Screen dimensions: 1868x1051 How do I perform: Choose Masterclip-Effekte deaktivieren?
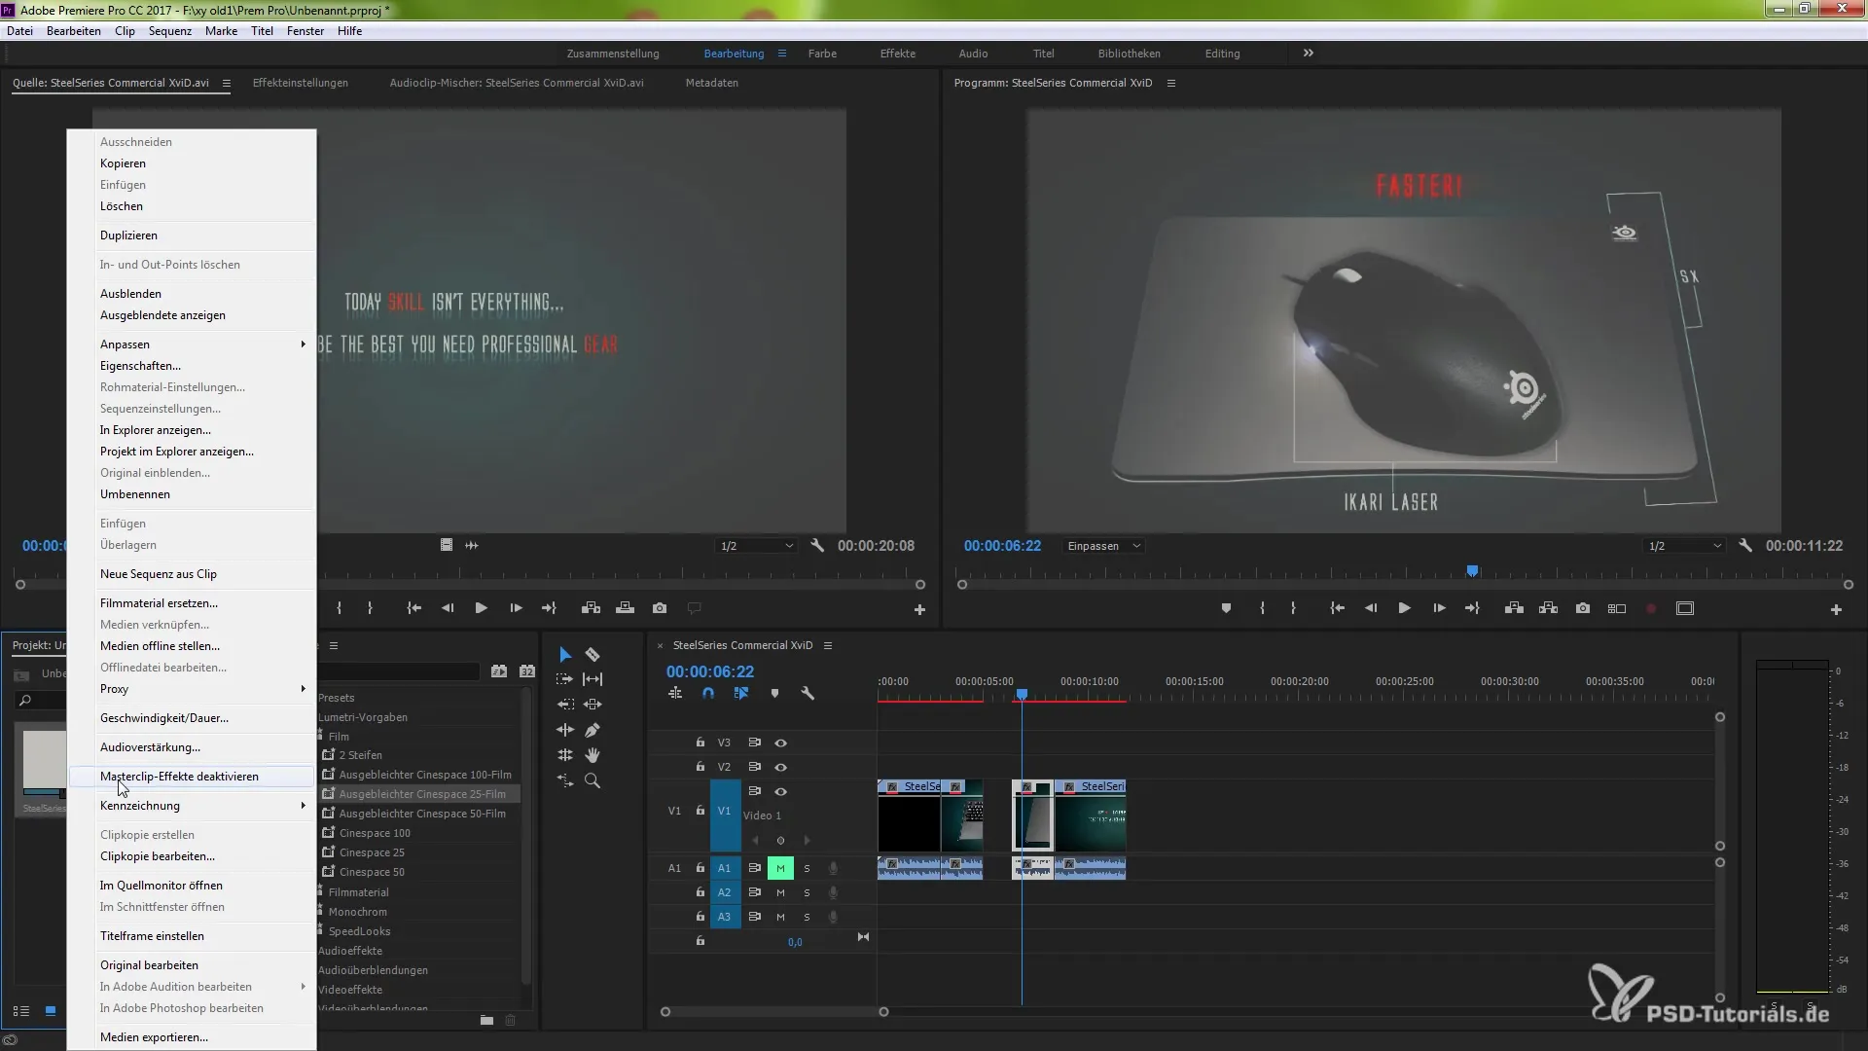tap(192, 777)
